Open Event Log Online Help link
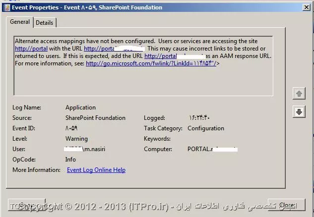The width and height of the screenshot is (314, 217). pyautogui.click(x=96, y=170)
